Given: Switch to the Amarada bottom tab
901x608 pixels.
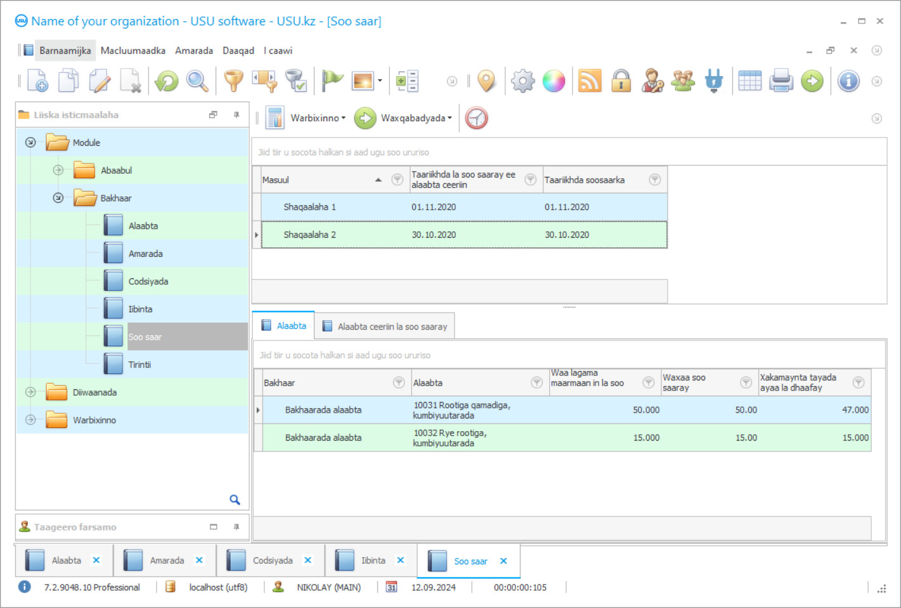Looking at the screenshot, I should (x=165, y=560).
